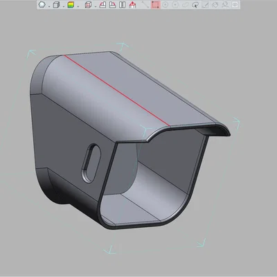Open dropdown arrow beside red wireframe cube

click(96, 6)
